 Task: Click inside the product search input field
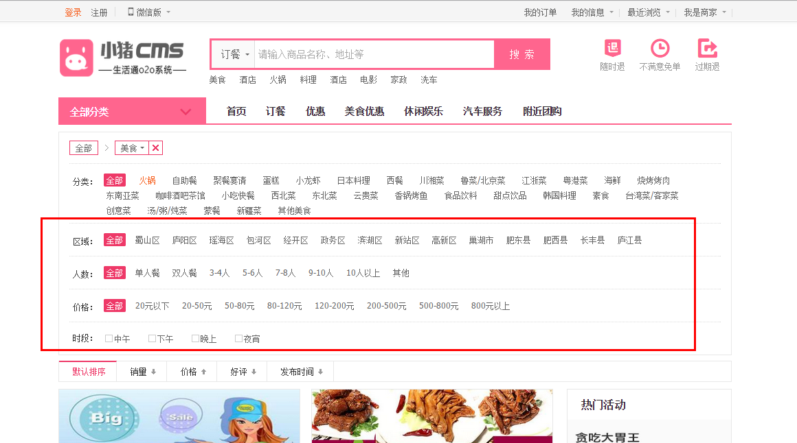tap(374, 53)
